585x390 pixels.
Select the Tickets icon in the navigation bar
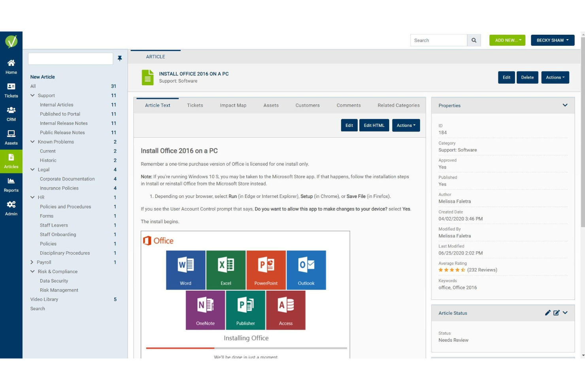tap(11, 90)
